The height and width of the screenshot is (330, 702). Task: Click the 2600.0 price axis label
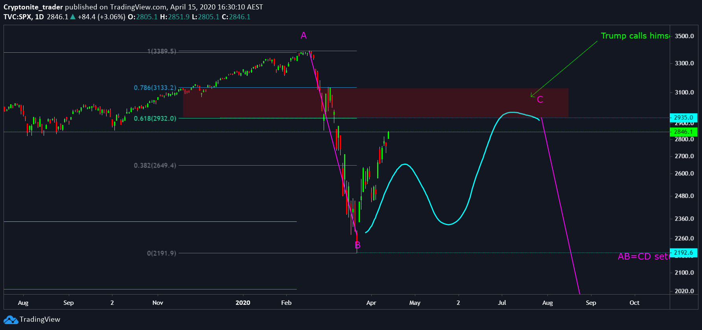[x=684, y=173]
